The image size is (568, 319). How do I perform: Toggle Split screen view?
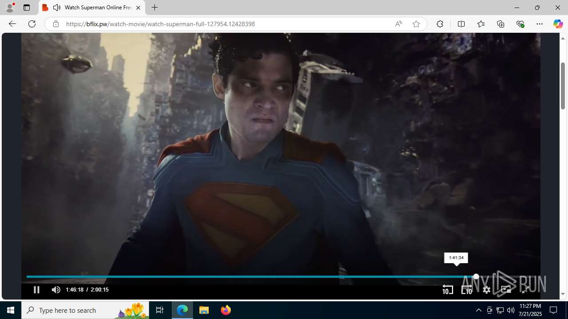point(461,24)
